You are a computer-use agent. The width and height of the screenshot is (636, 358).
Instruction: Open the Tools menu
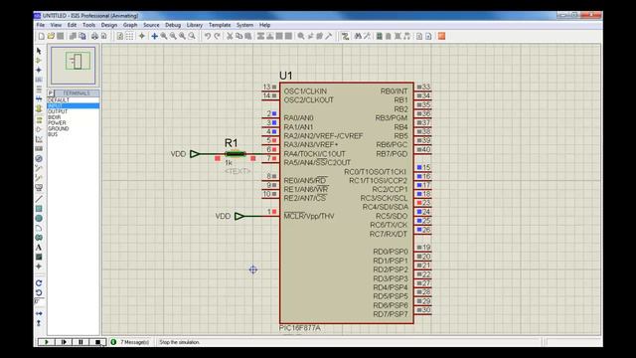coord(88,25)
